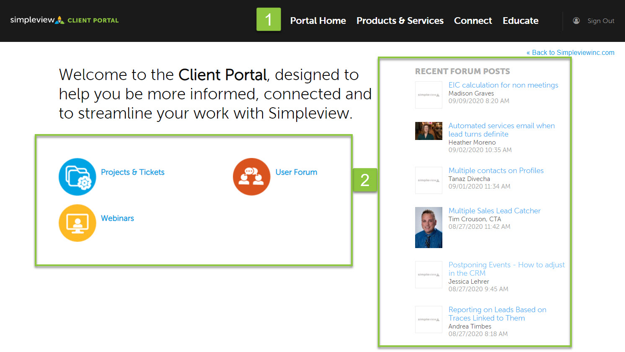Click timestamp 09/01/2020 11:34 AM

pos(479,186)
